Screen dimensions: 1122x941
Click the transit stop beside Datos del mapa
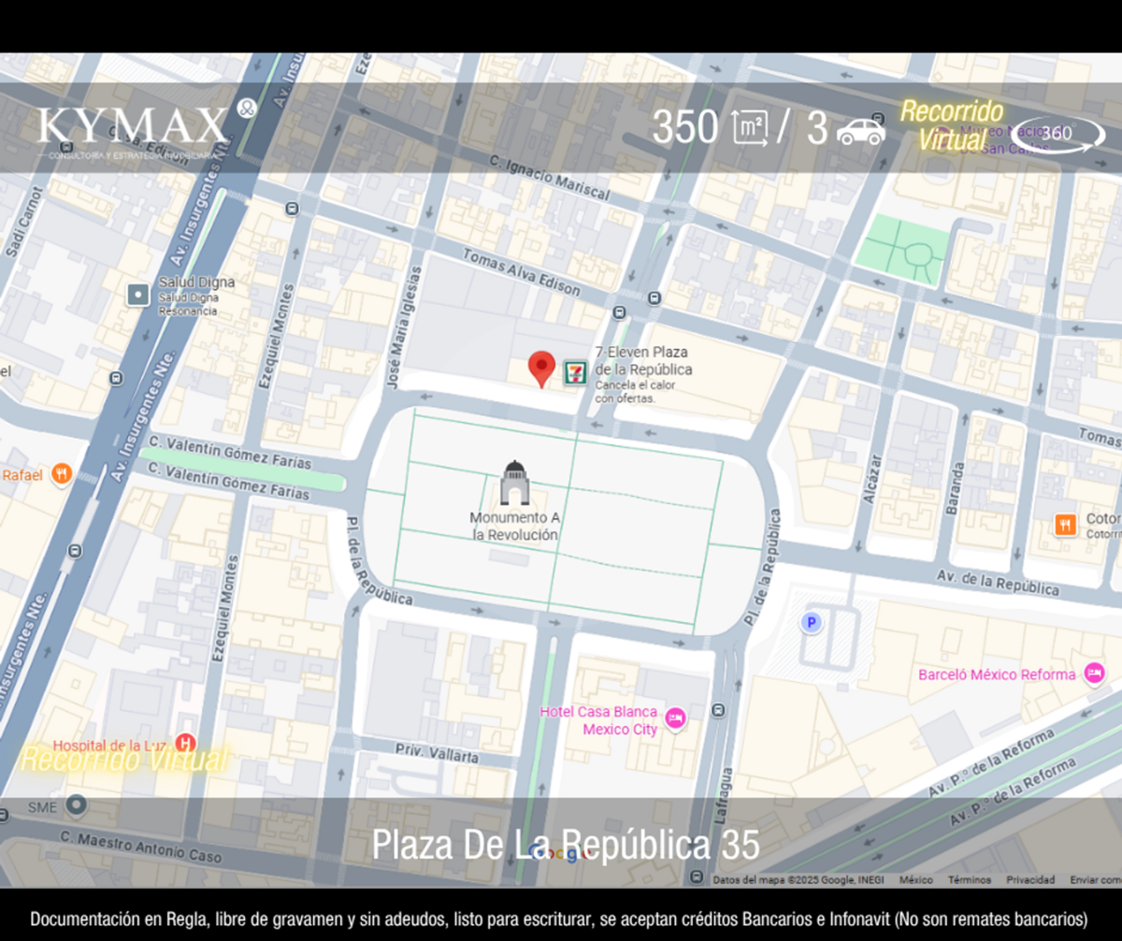697,877
